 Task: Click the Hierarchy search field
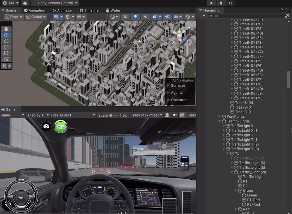tap(247, 16)
